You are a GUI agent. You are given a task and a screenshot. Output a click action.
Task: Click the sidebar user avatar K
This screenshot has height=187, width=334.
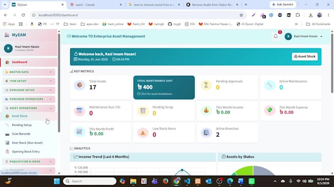[8, 48]
